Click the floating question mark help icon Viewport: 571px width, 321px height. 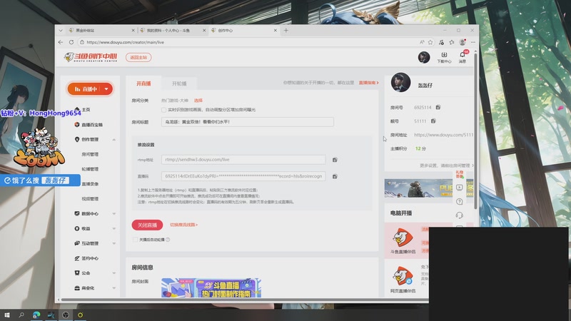(460, 202)
